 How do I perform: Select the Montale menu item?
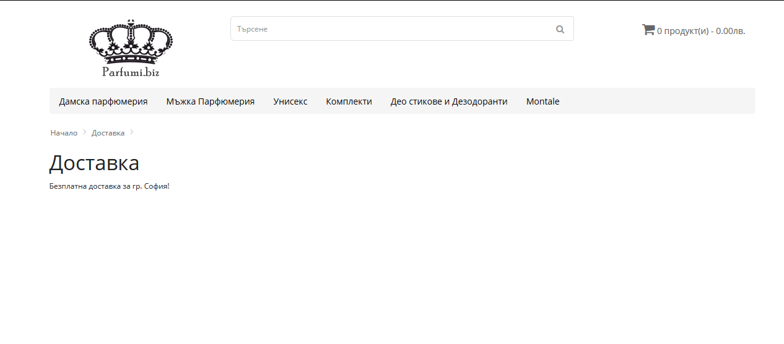click(542, 101)
